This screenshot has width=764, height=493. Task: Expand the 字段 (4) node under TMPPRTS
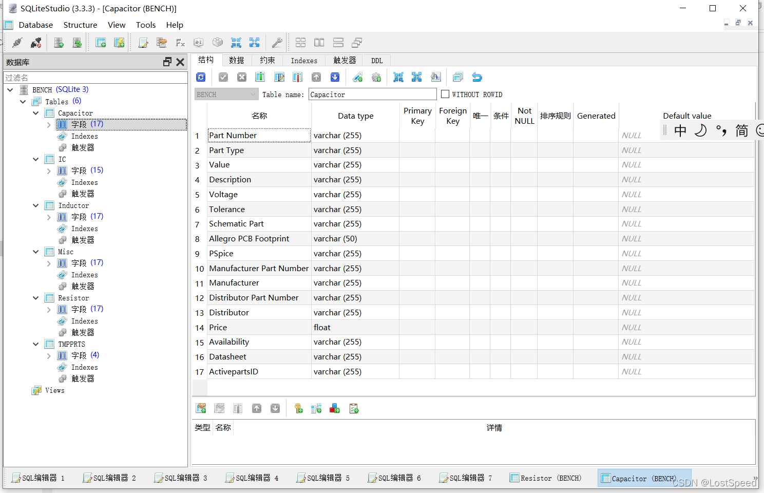49,356
